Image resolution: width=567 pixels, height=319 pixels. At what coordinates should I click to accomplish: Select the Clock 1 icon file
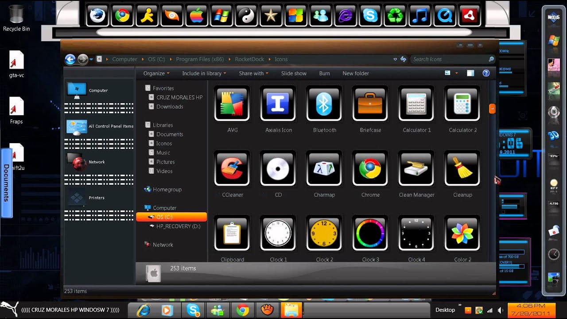click(278, 238)
